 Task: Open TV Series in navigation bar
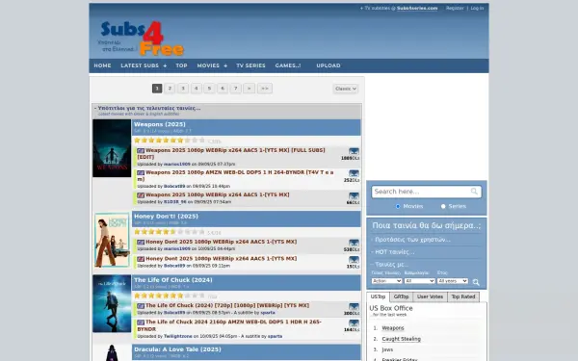point(250,65)
